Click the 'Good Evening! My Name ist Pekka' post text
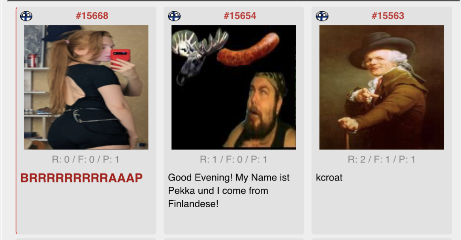The height and width of the screenshot is (240, 461). click(x=229, y=191)
